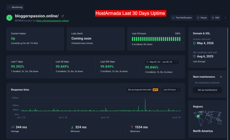Click the Domain & SSL heading
230x140 pixels.
pyautogui.click(x=202, y=33)
